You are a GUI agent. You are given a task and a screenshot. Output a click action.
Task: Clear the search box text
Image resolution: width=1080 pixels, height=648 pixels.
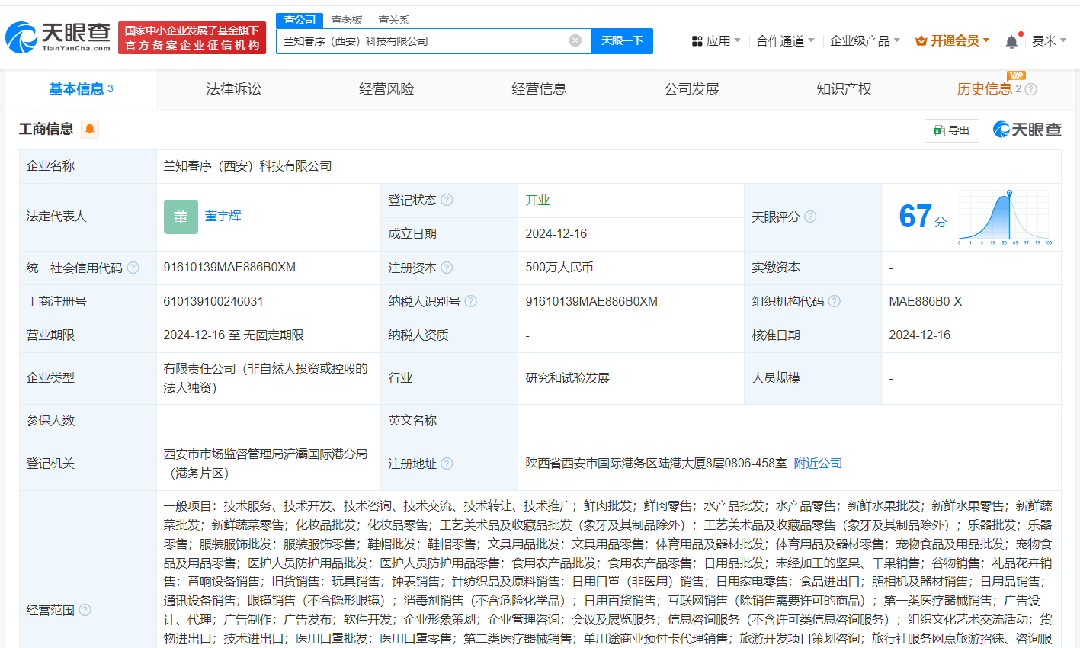click(x=575, y=40)
